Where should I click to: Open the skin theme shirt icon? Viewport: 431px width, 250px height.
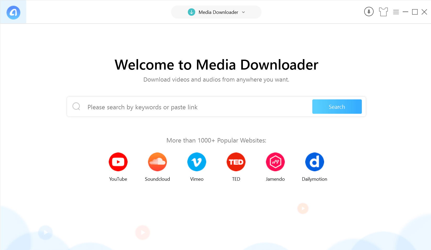(383, 12)
